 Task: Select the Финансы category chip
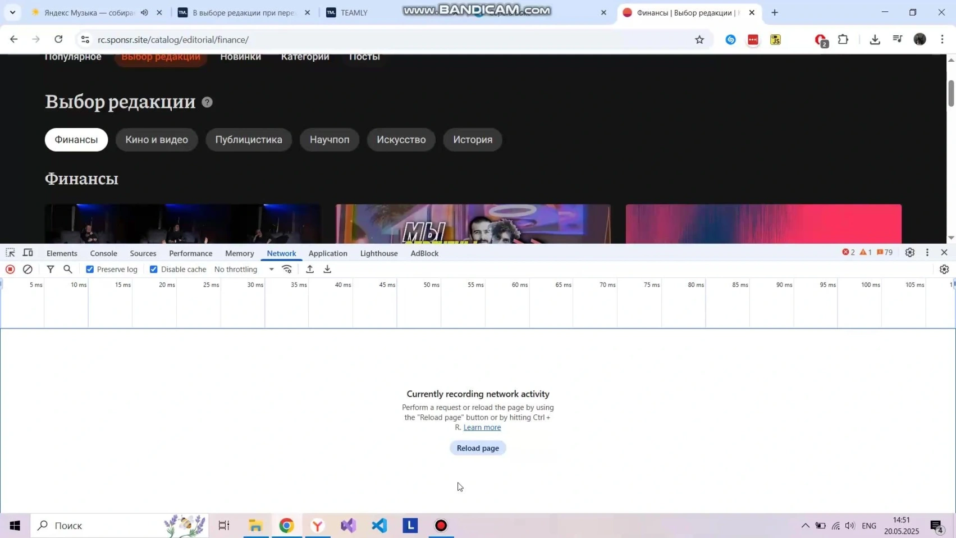click(76, 140)
